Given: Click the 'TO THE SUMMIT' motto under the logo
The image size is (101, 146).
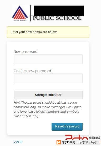Looking at the screenshot, I should 20,20.
